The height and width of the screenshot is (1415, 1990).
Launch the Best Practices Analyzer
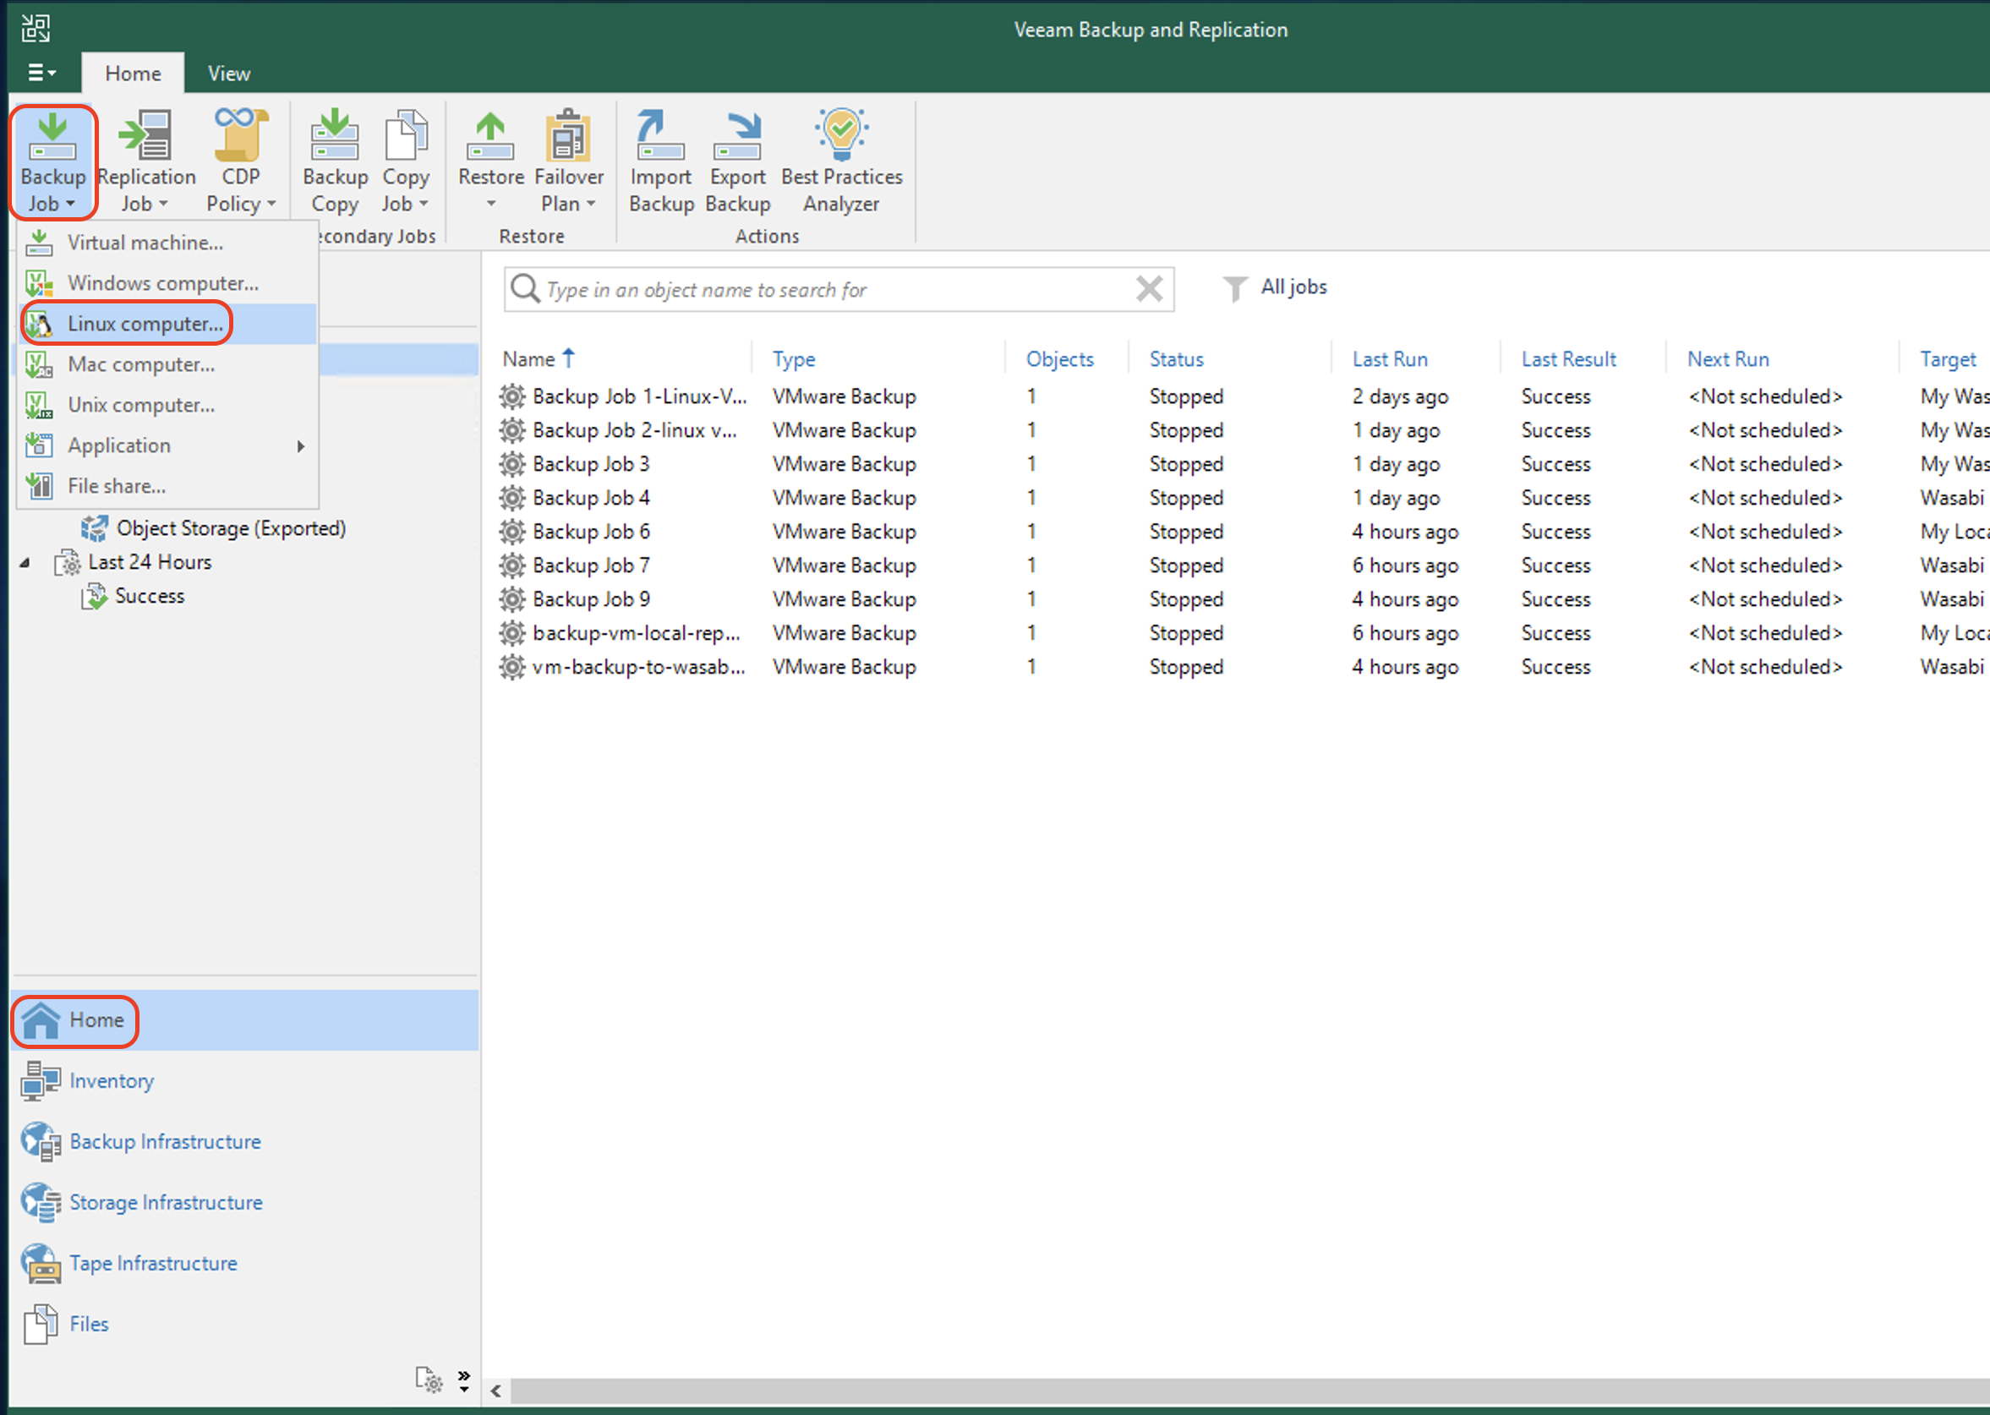[841, 162]
